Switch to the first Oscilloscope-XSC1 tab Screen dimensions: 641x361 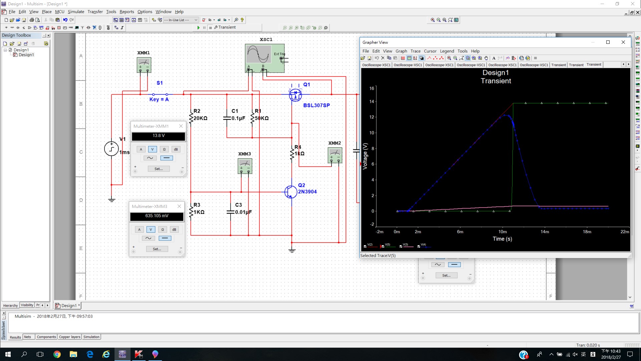pyautogui.click(x=376, y=65)
